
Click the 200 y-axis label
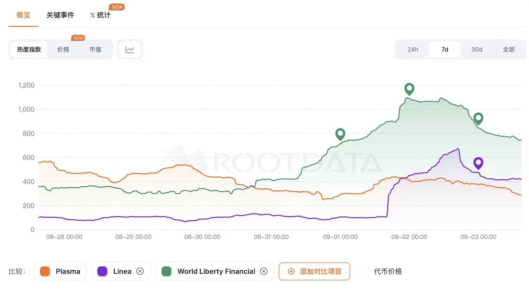29,206
